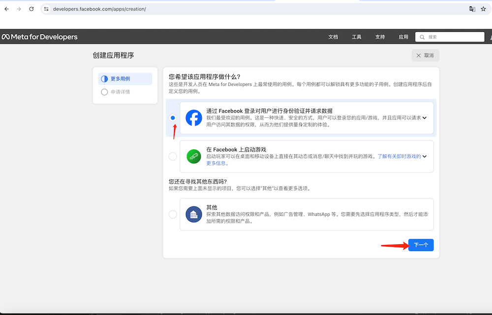Select the Facebook 登录 radio button
Screen dimensions: 492x315
point(173,118)
